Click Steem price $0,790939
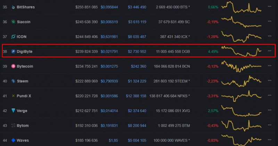 [109, 81]
